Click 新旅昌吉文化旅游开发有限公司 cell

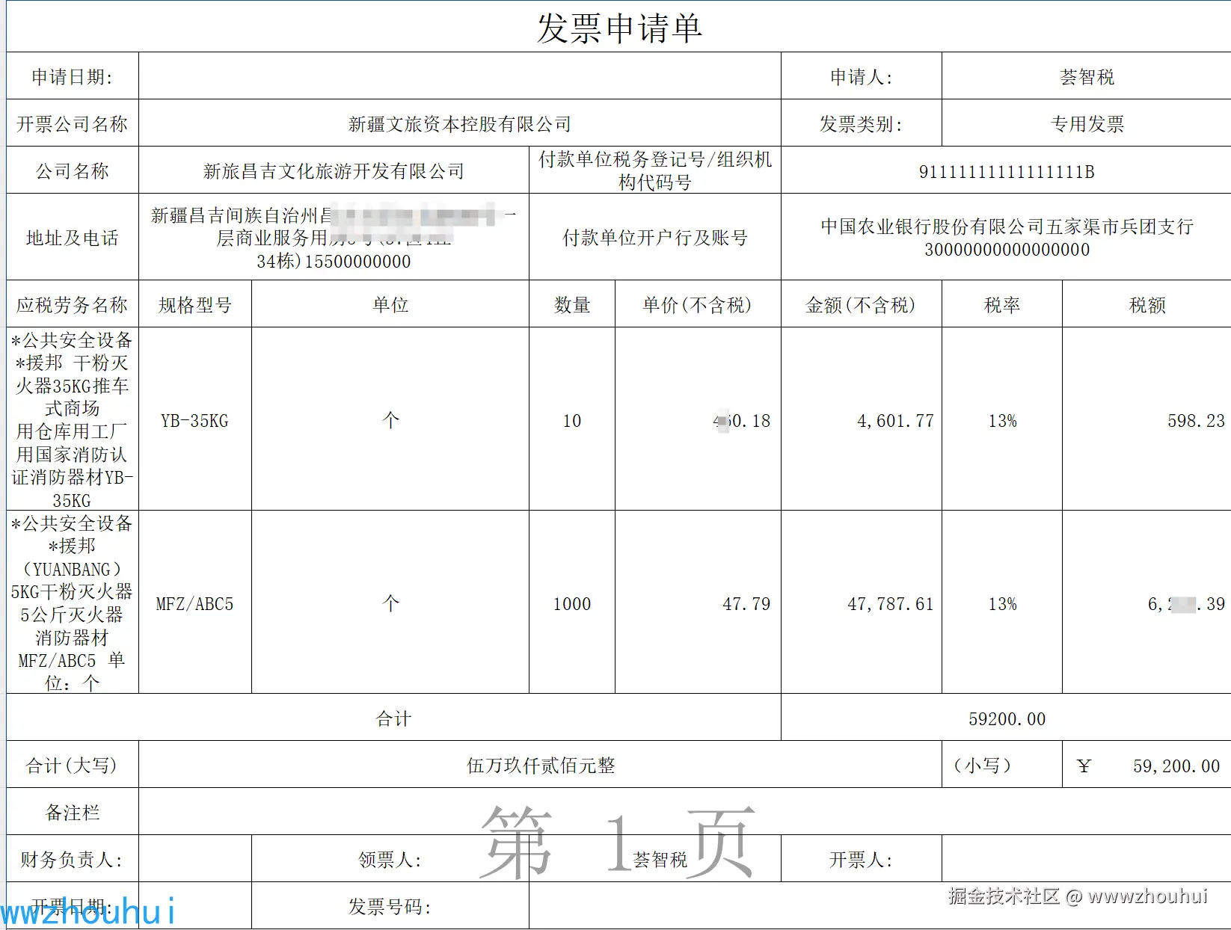(334, 170)
